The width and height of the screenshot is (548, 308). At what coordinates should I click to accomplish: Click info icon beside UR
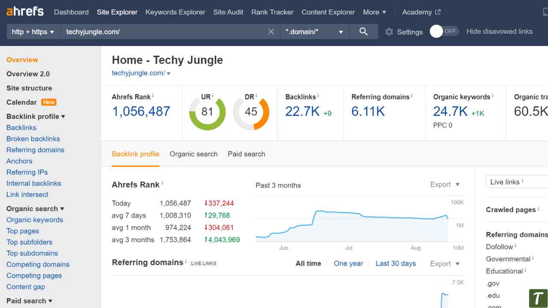213,96
